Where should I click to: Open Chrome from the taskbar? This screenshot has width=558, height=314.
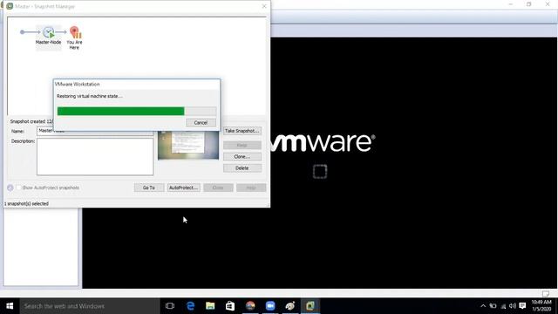[250, 306]
